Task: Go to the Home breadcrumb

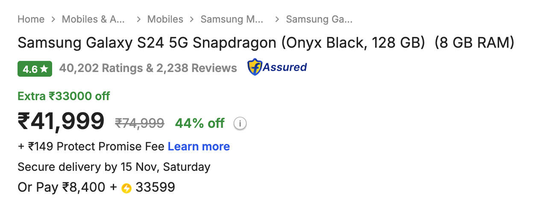Action: click(x=31, y=19)
